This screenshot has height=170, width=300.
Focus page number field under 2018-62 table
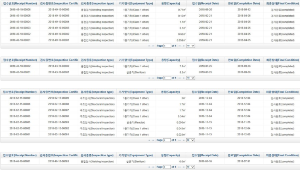coord(167,140)
